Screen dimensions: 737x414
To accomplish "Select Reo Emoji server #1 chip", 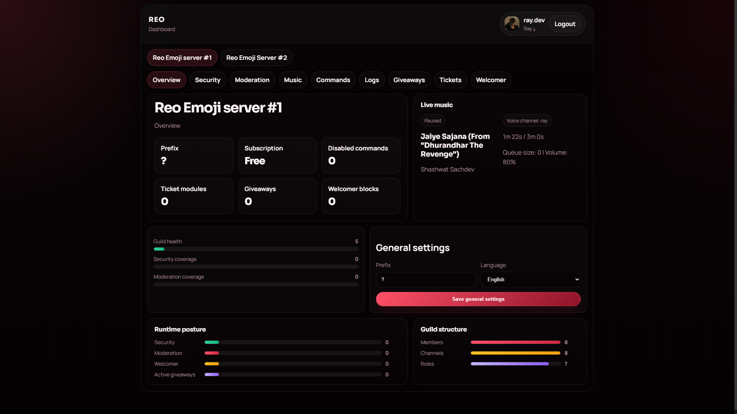I will [x=182, y=58].
